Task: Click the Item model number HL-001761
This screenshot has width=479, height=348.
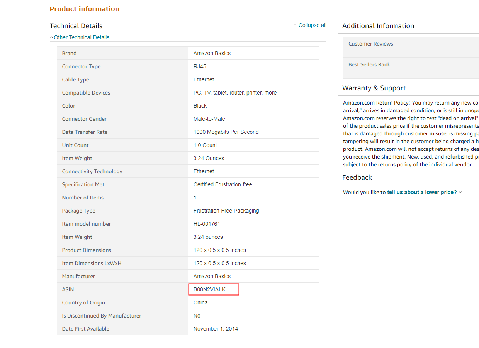Action: pyautogui.click(x=207, y=224)
